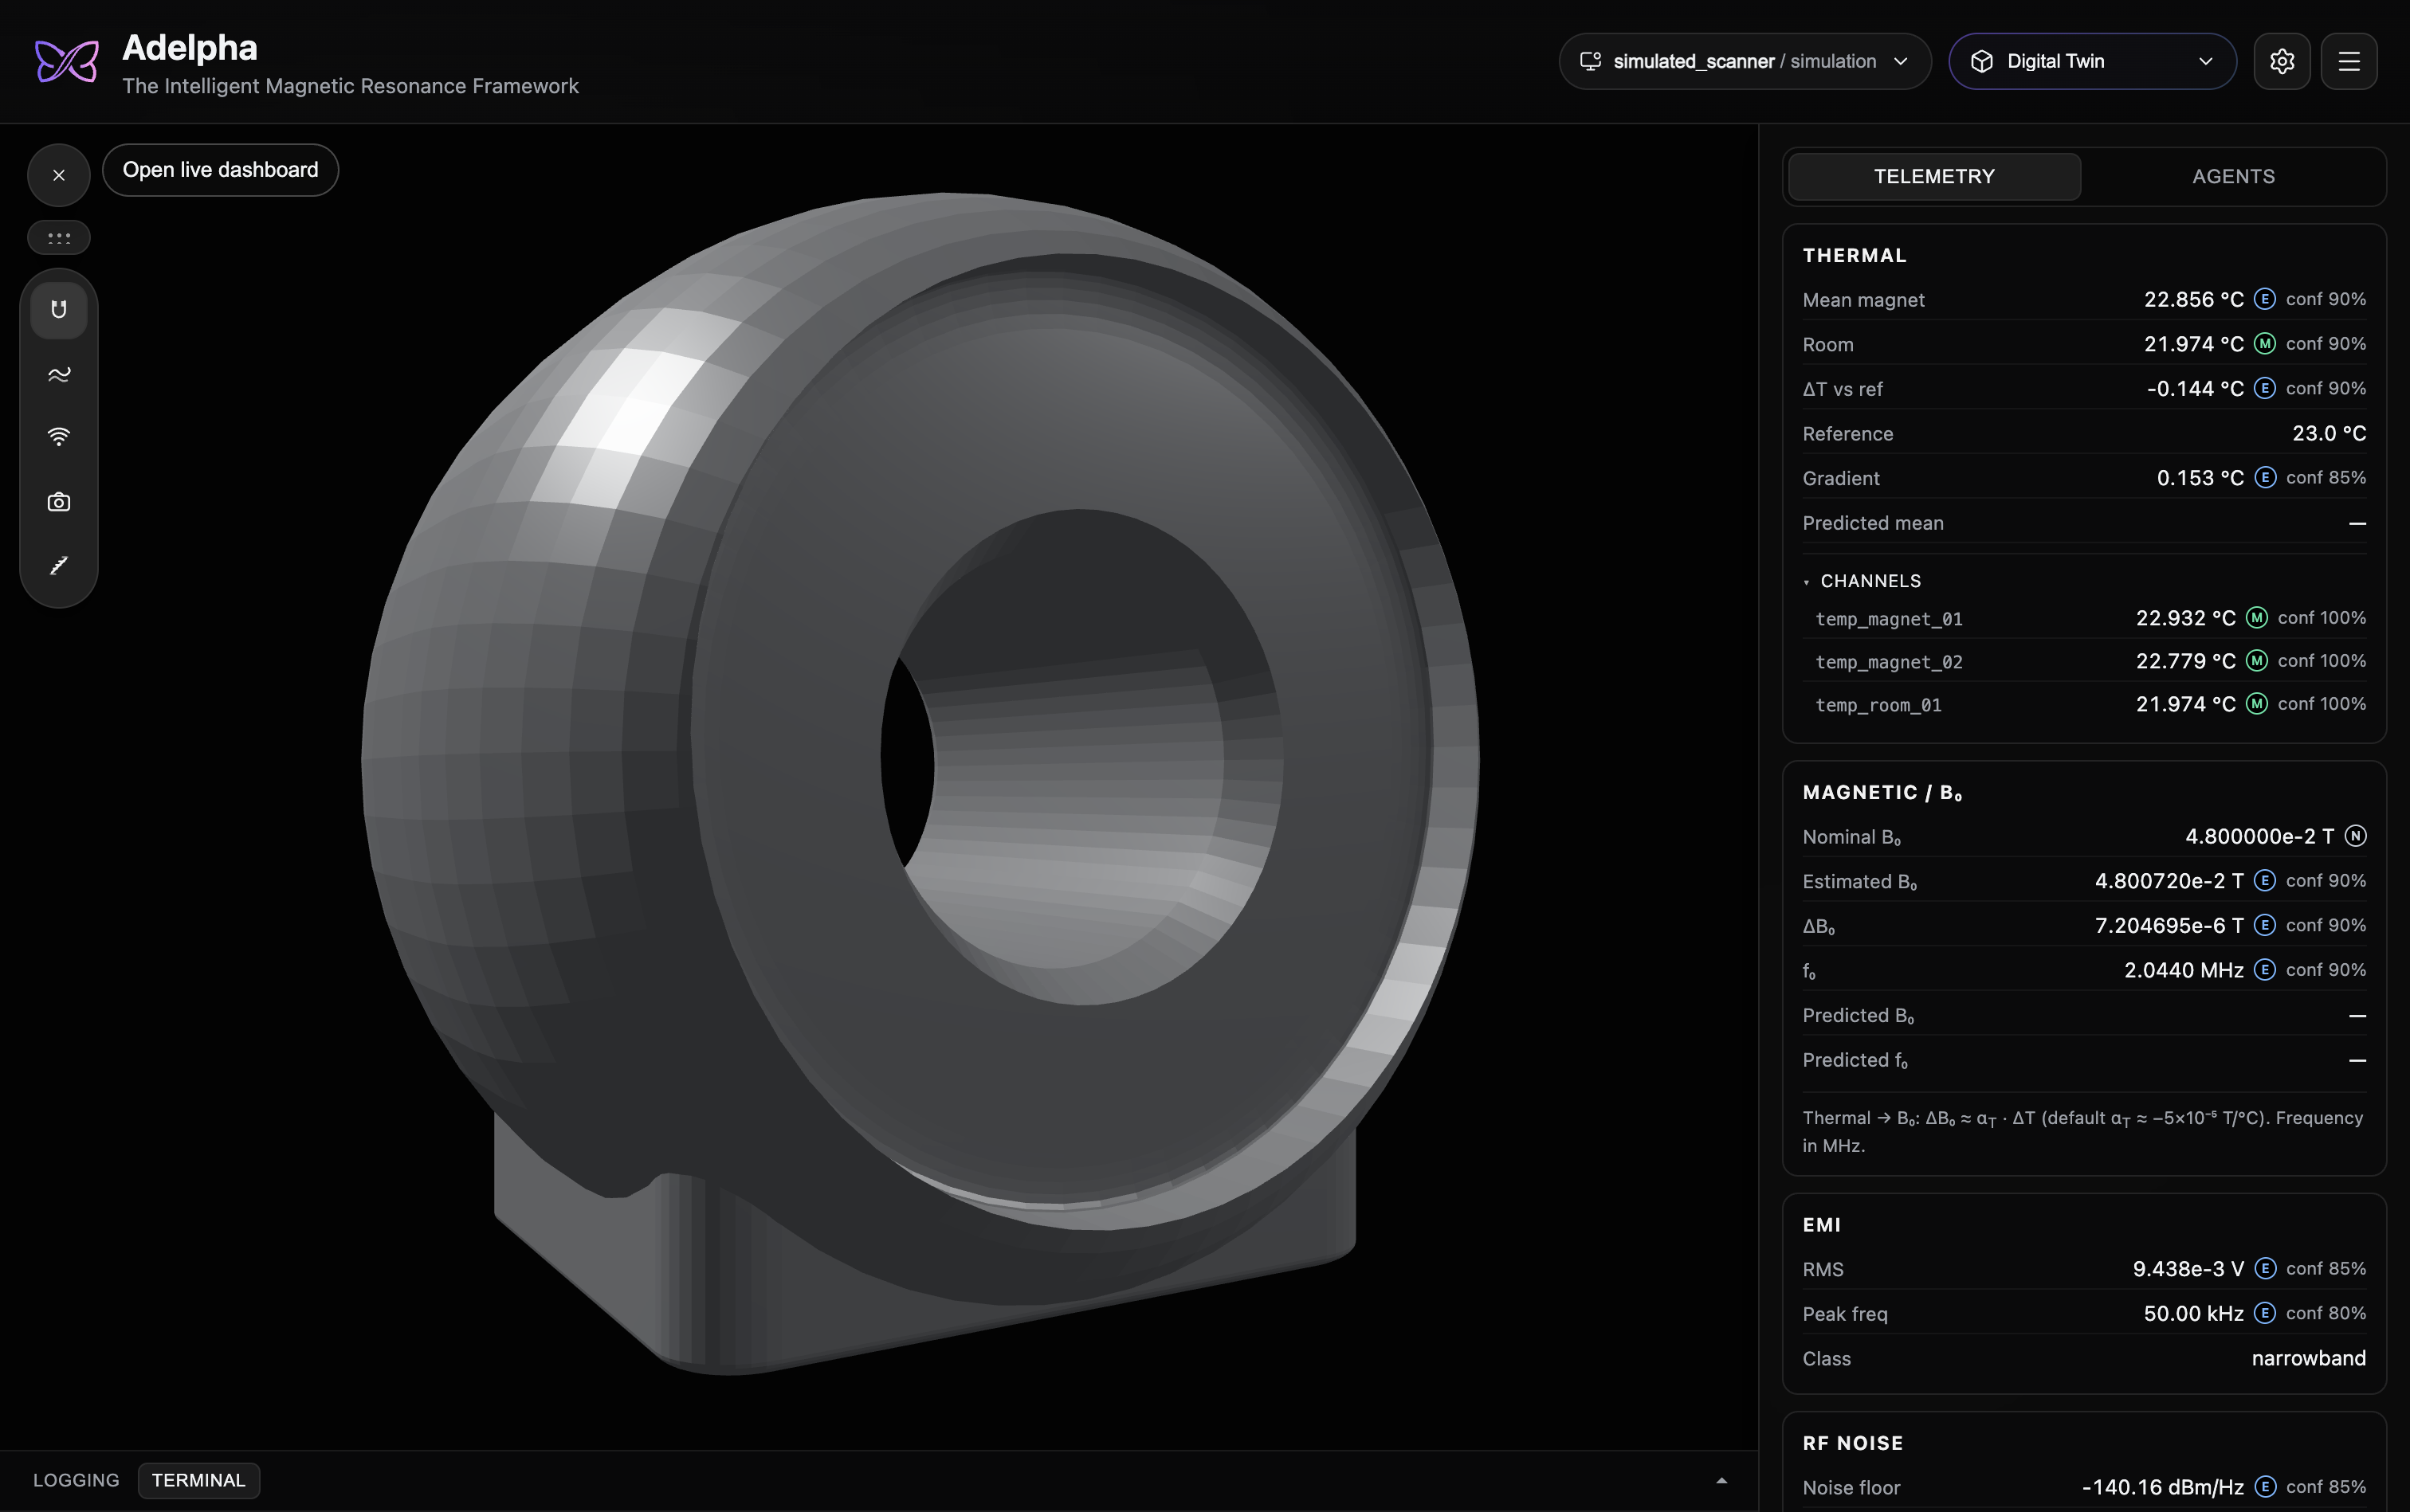Click the E badge on f₀ row

coord(2265,970)
